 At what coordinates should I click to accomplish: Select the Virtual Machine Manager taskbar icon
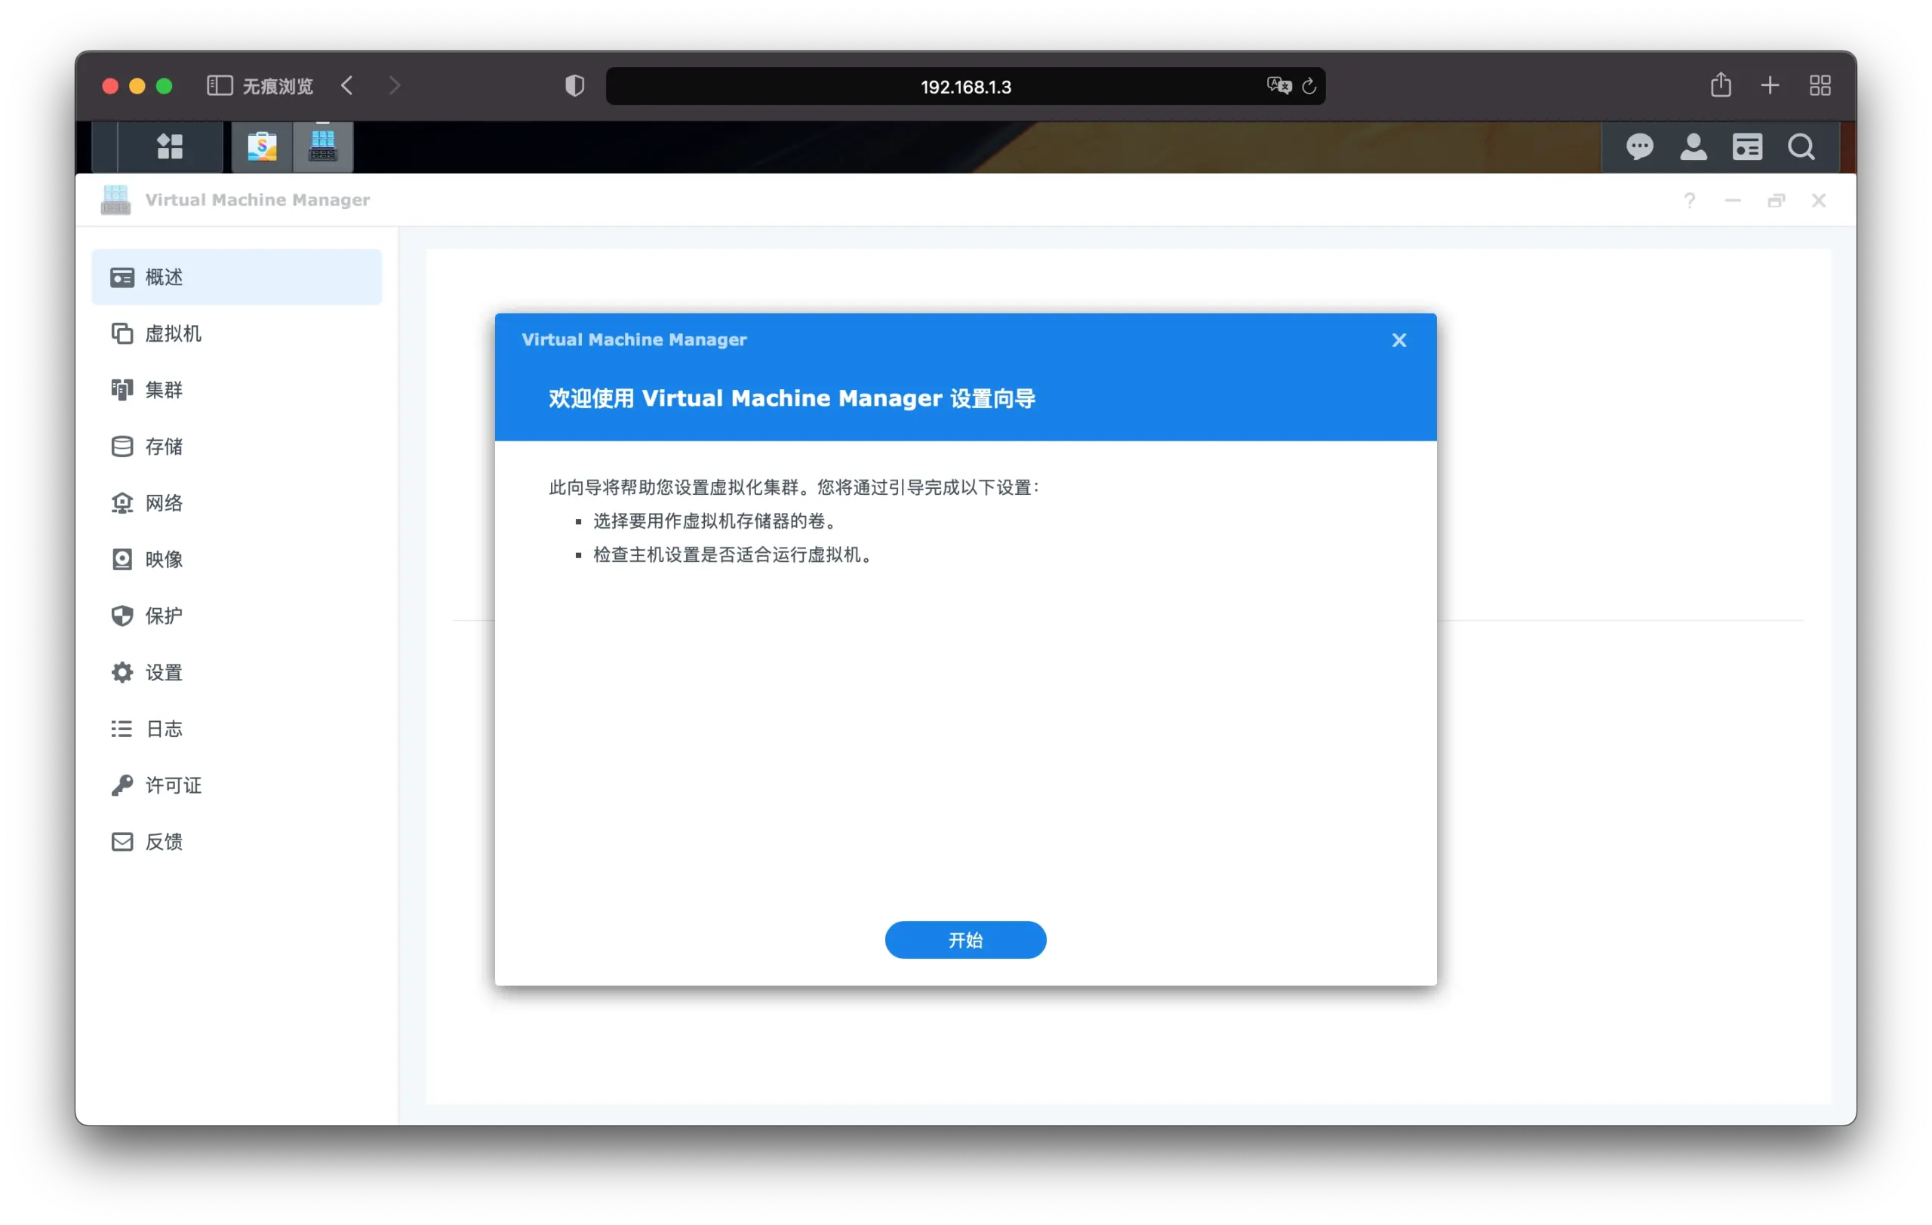322,148
